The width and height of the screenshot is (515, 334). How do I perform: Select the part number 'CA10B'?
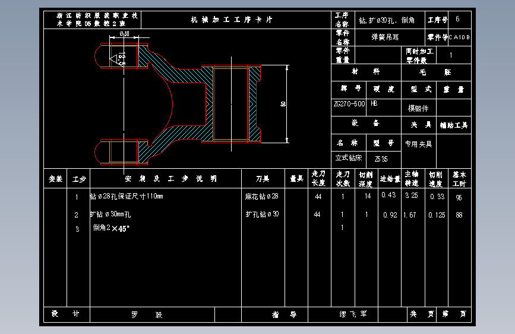pos(459,37)
